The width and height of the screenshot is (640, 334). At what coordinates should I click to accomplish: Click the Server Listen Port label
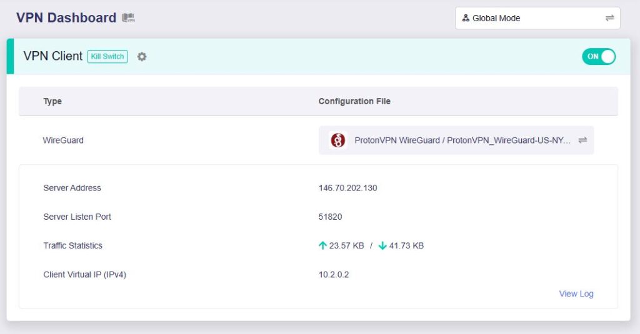pos(77,217)
